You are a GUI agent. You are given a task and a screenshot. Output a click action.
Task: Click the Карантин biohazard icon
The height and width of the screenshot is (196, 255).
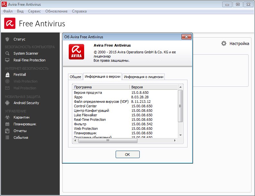tap(7, 117)
